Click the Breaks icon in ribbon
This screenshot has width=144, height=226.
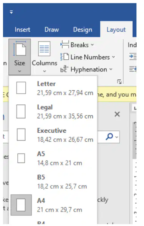64,44
